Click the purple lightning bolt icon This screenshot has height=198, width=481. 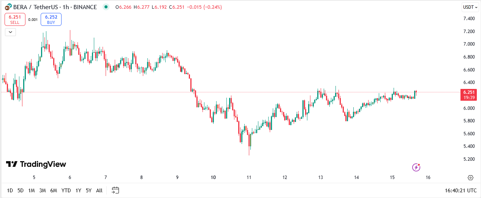click(x=416, y=167)
